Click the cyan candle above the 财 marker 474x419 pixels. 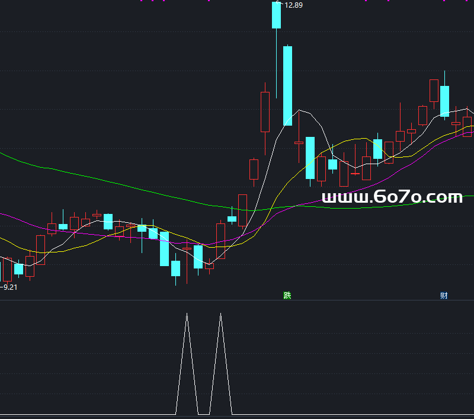444,100
